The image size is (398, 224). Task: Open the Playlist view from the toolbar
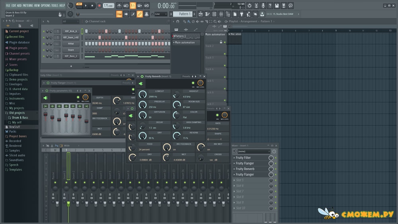tap(201, 14)
